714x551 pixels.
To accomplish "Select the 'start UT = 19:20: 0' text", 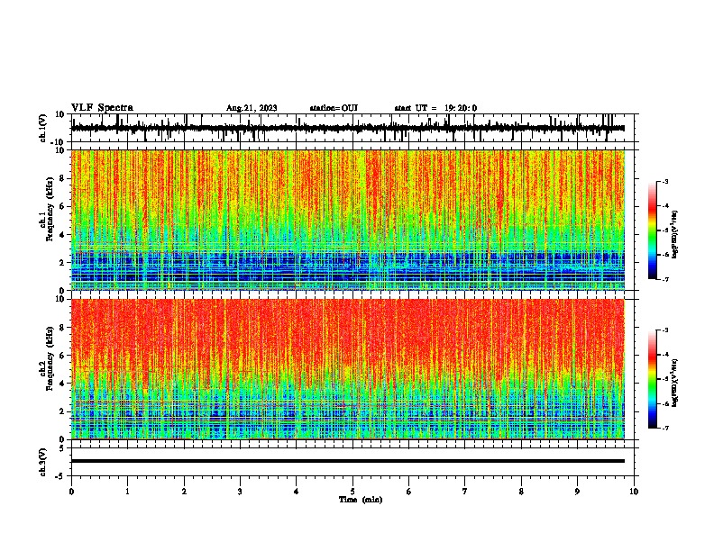I will [435, 108].
